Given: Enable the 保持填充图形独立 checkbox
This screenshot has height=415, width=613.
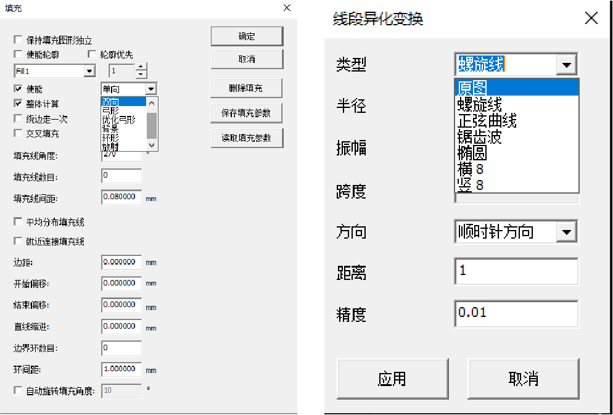Looking at the screenshot, I should (x=18, y=40).
